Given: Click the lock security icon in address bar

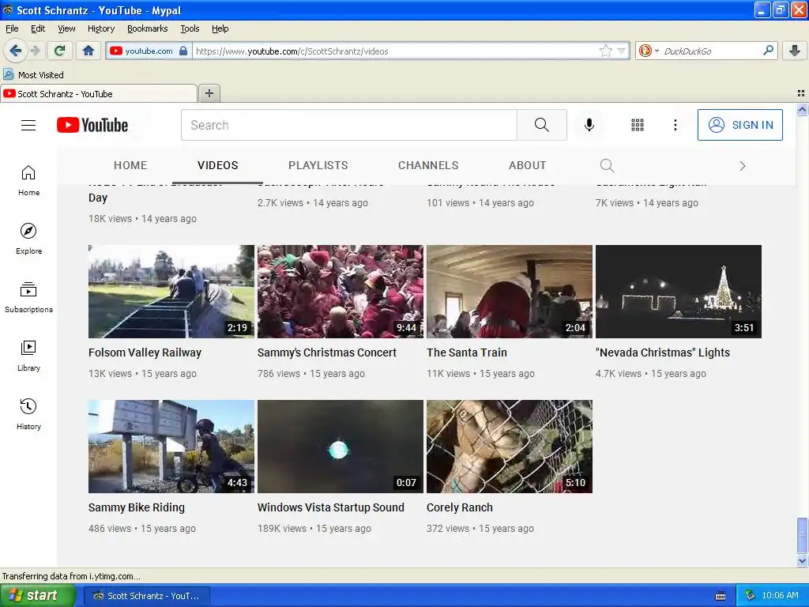Looking at the screenshot, I should [183, 51].
